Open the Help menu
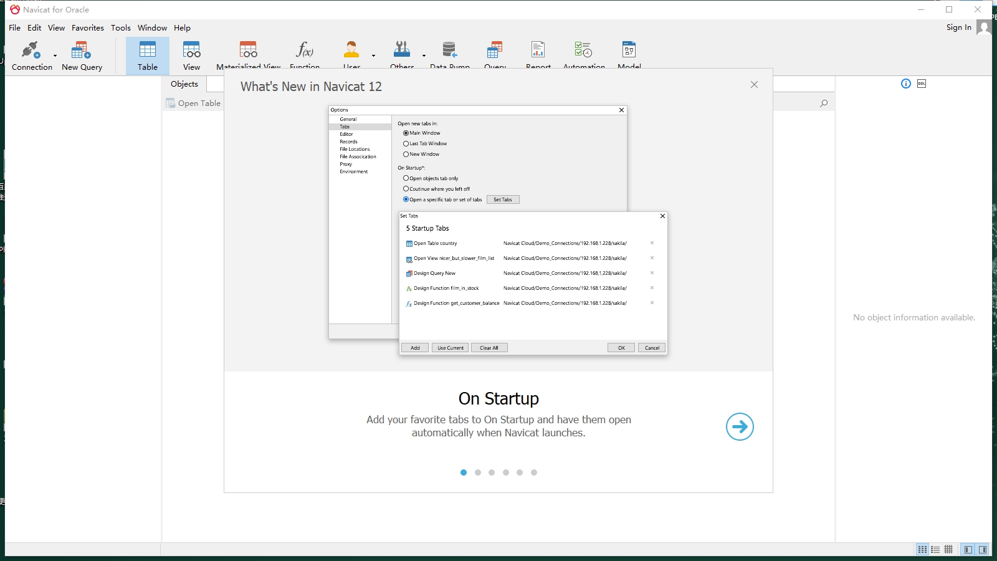 click(x=182, y=28)
